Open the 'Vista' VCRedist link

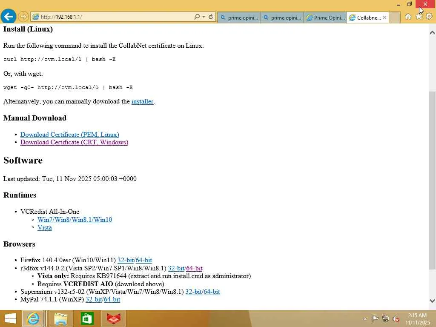pyautogui.click(x=44, y=227)
